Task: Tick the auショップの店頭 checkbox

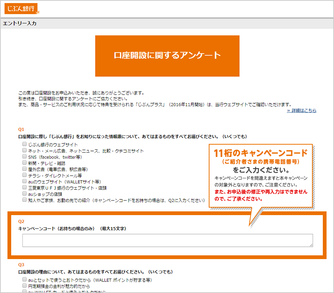Action: tap(25, 194)
